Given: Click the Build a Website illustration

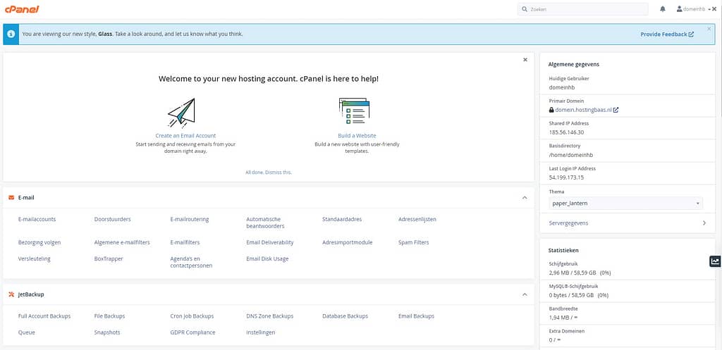Looking at the screenshot, I should click(354, 111).
